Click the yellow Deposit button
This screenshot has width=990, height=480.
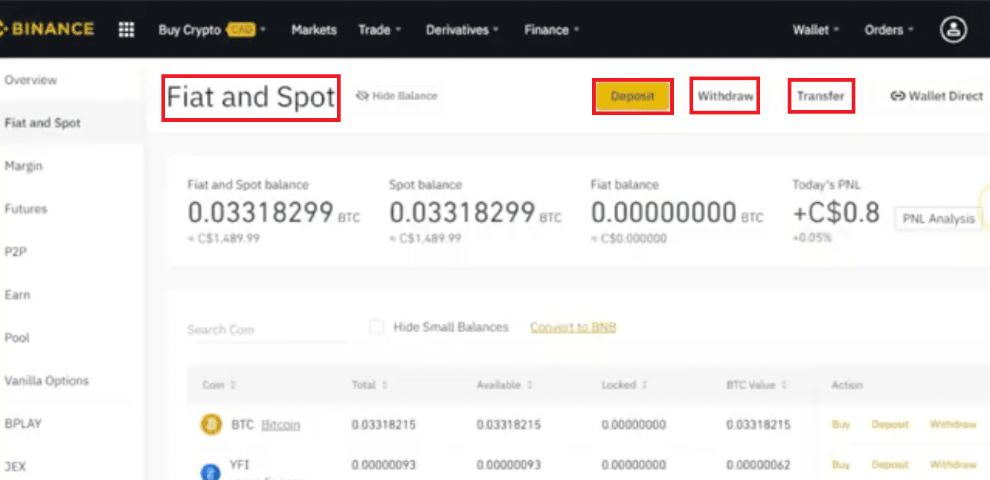point(633,96)
